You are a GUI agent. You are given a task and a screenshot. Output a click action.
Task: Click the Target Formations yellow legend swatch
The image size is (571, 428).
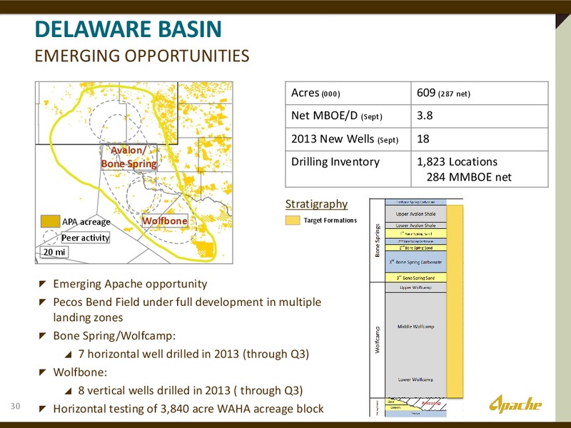coord(293,220)
